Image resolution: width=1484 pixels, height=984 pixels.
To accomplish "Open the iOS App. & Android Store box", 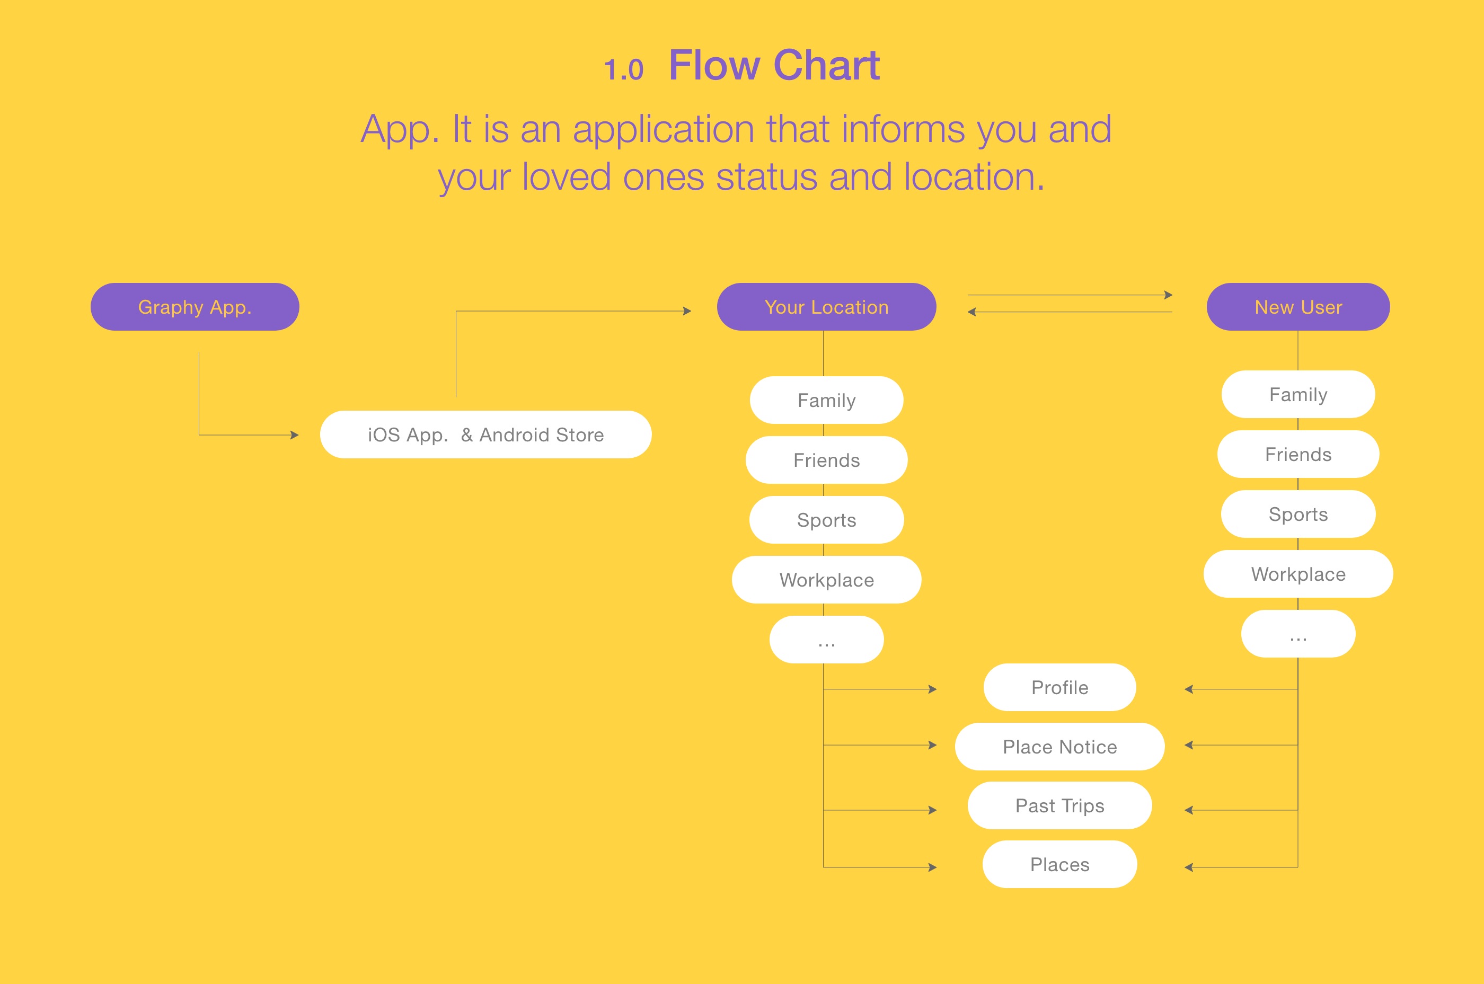I will 485,435.
